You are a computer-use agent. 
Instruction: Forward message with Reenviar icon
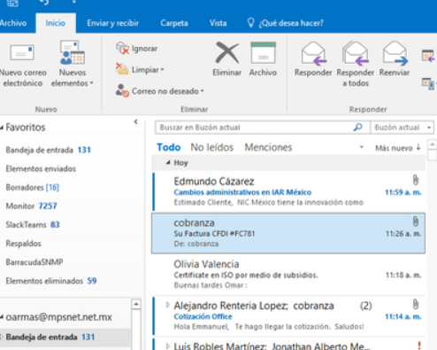tap(395, 53)
